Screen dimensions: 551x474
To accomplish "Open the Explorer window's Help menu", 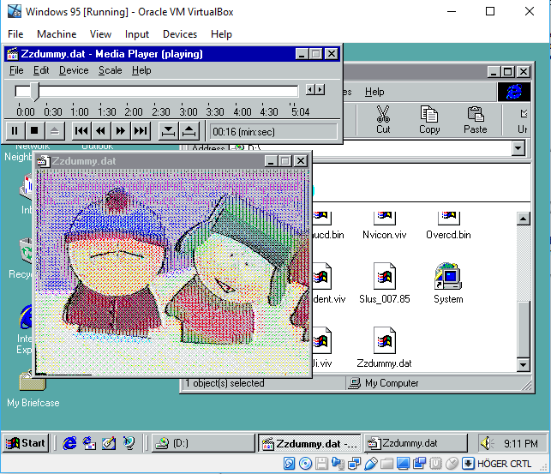I will [x=374, y=92].
